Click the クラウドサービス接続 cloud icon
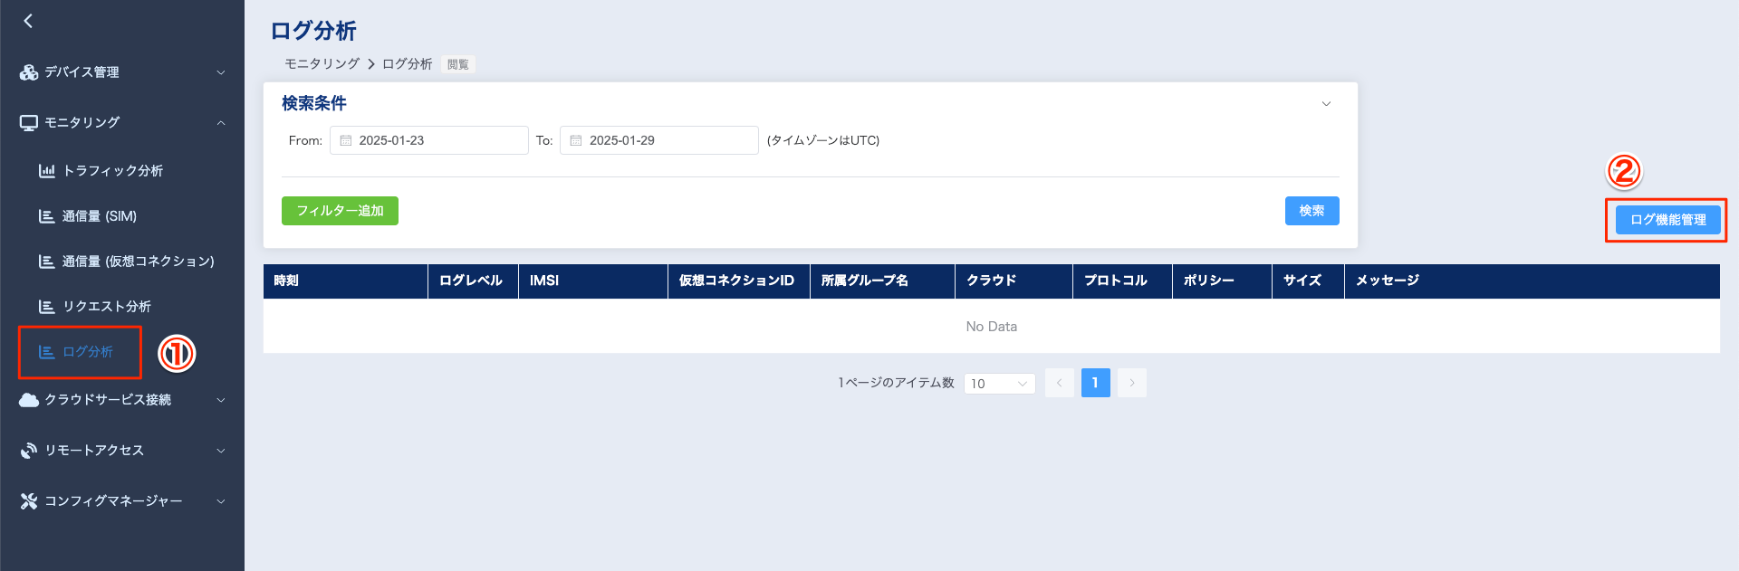Viewport: 1739px width, 571px height. [29, 400]
